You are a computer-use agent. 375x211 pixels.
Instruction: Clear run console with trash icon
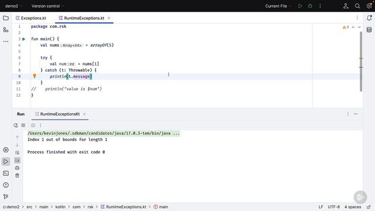(17, 176)
